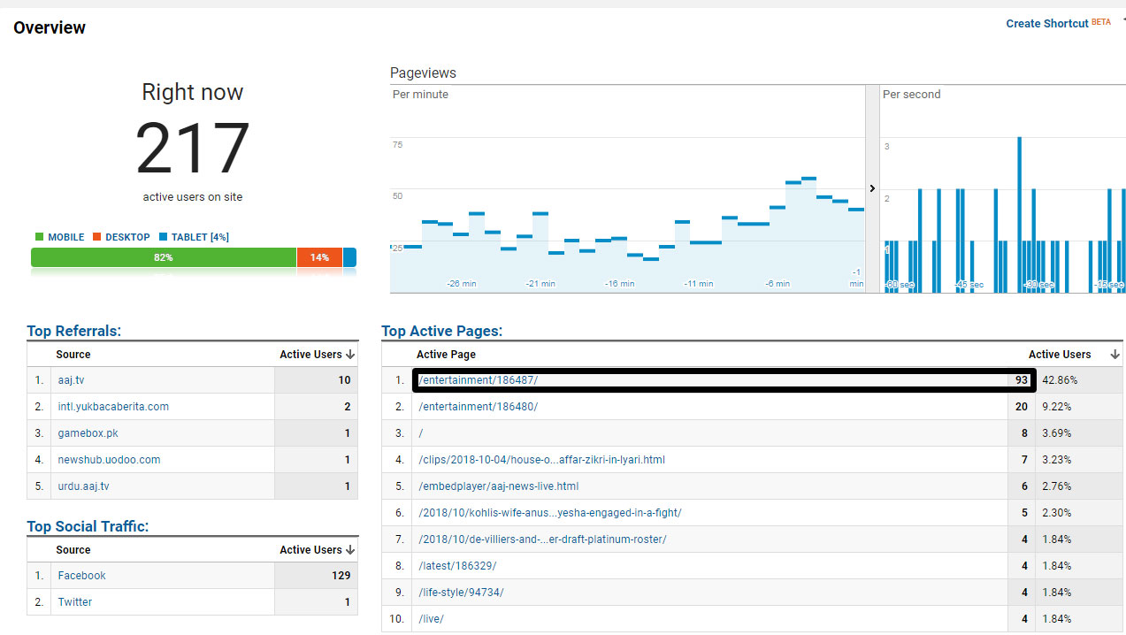
Task: Open the Top Referrals report heading
Action: point(73,332)
